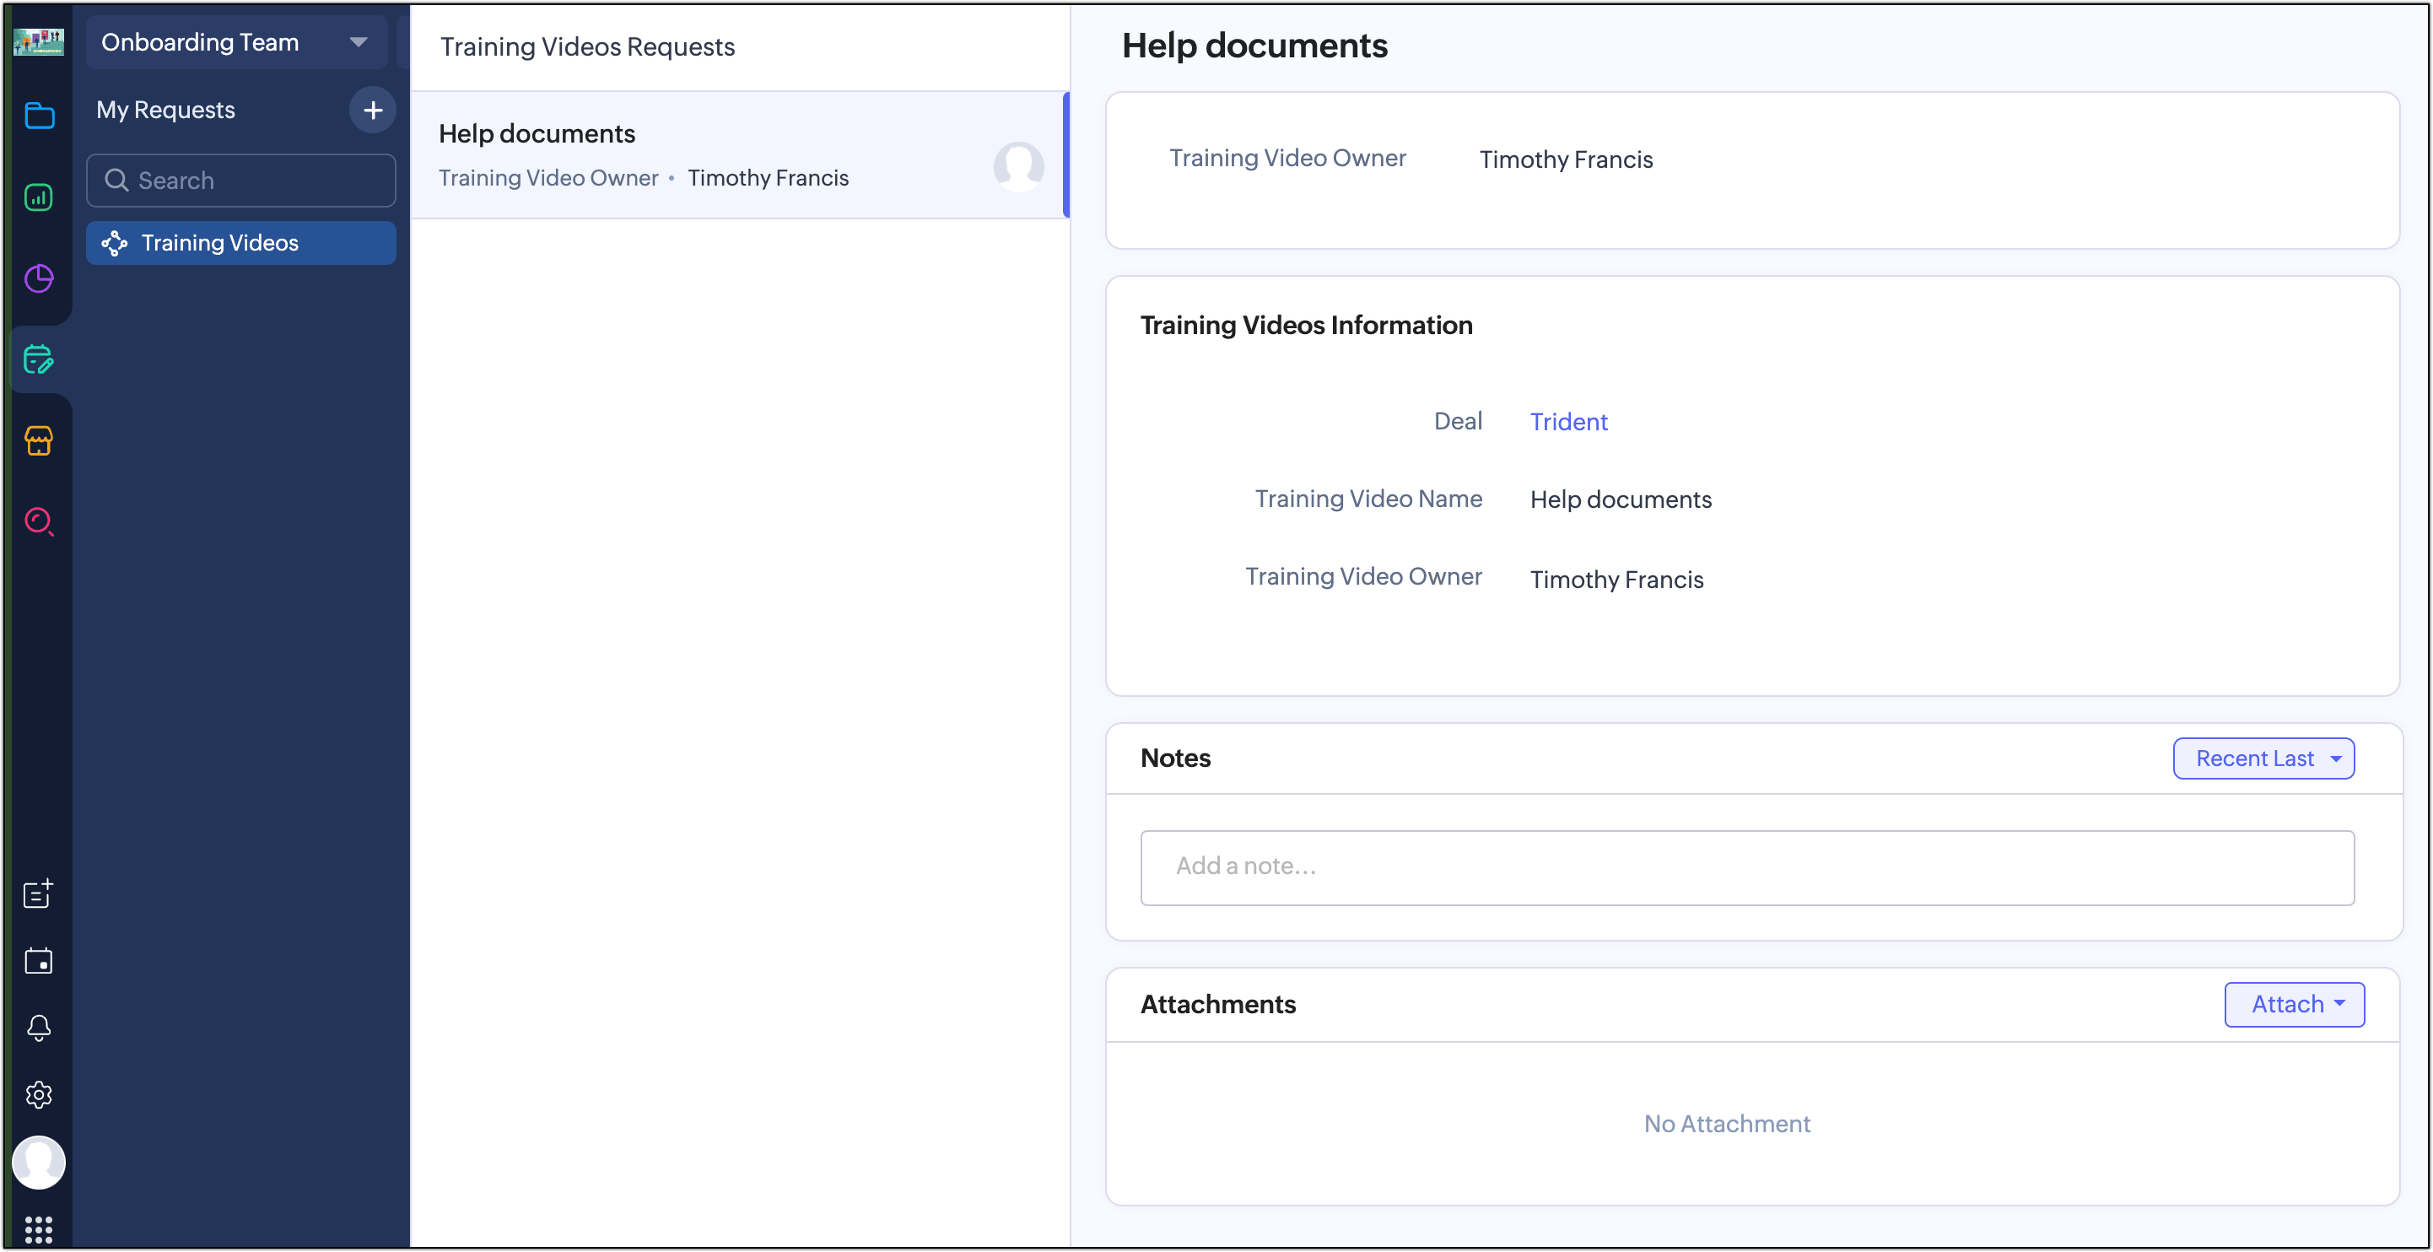Click the Add a note field
The height and width of the screenshot is (1252, 2433).
coord(1746,866)
